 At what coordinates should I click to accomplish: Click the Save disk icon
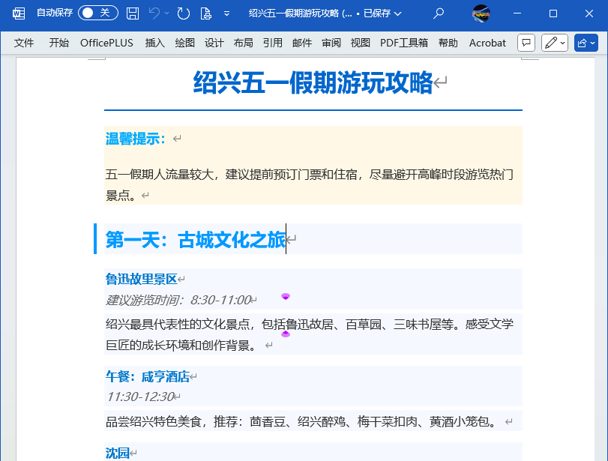133,13
